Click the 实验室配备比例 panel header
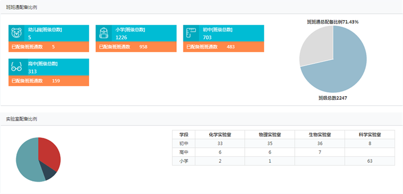 (x=201, y=119)
